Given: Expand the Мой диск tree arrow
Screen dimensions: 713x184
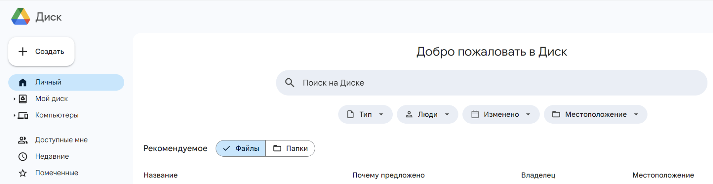Looking at the screenshot, I should tap(14, 99).
